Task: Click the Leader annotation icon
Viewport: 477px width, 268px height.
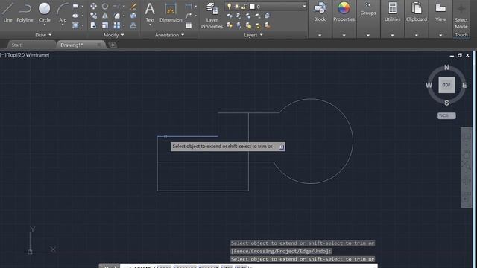Action: point(189,16)
